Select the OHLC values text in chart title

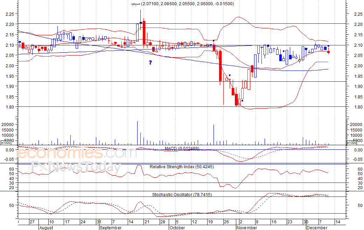pos(188,4)
